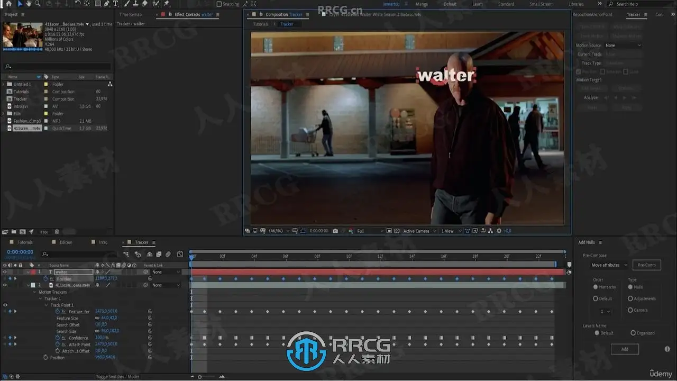Open the viewer resolution Full dropdown
This screenshot has height=381, width=677.
(370, 231)
